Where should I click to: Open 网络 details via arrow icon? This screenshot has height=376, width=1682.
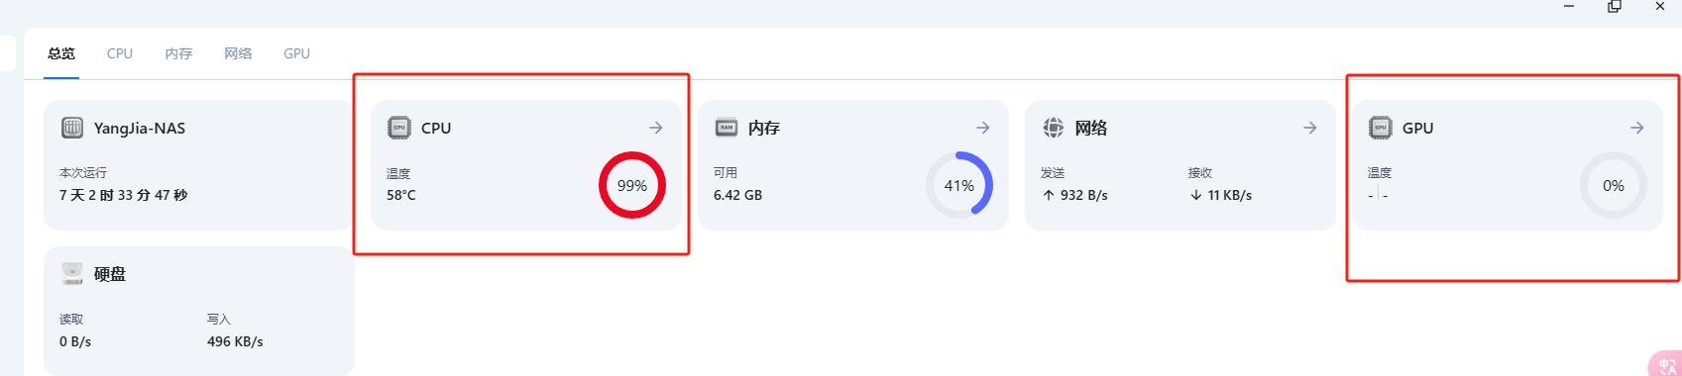coord(1310,128)
